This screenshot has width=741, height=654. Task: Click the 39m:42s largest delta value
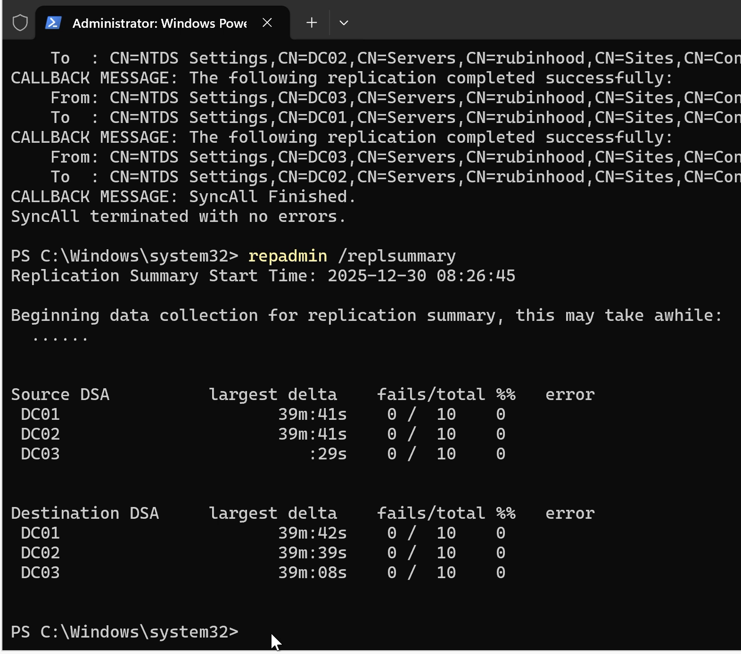coord(312,533)
